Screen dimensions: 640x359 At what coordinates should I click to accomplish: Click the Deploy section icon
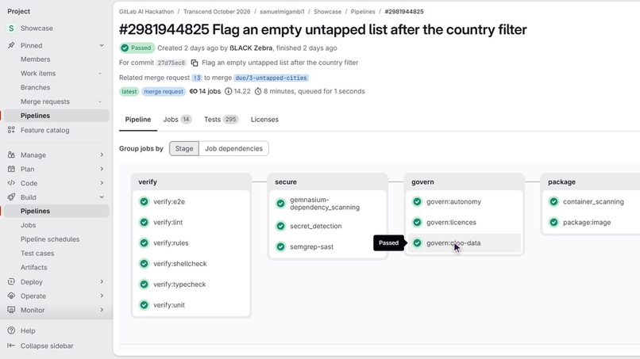[11, 281]
